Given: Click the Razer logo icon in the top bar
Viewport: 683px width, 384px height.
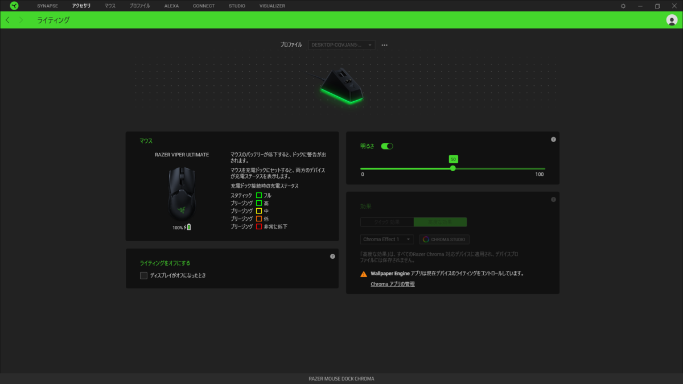Looking at the screenshot, I should [14, 6].
